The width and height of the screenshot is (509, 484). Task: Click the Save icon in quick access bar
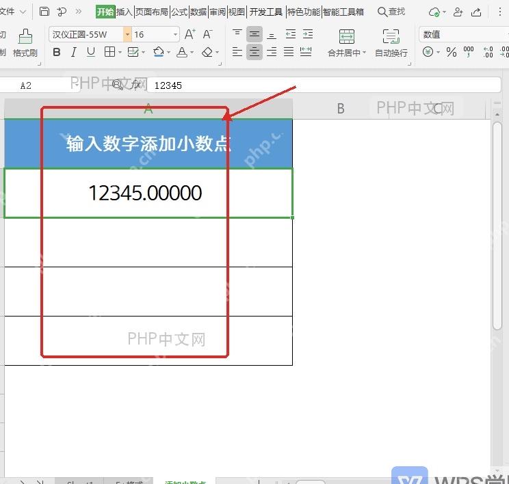tap(44, 12)
